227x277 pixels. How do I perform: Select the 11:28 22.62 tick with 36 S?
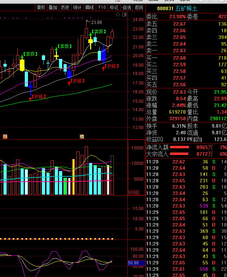(x=186, y=162)
